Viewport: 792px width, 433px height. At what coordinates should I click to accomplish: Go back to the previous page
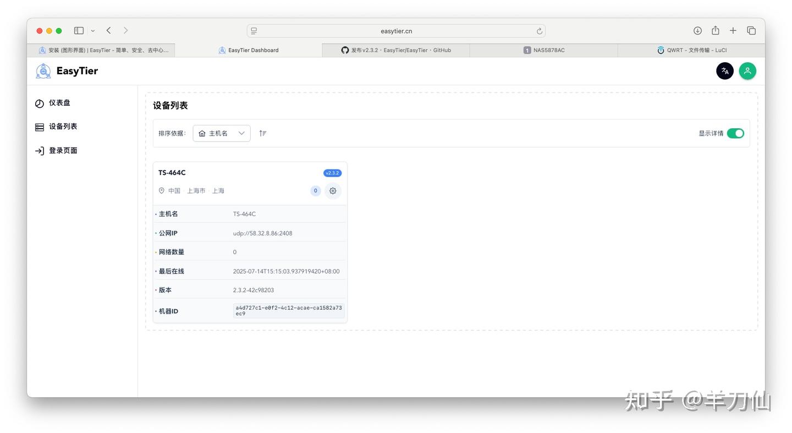109,31
